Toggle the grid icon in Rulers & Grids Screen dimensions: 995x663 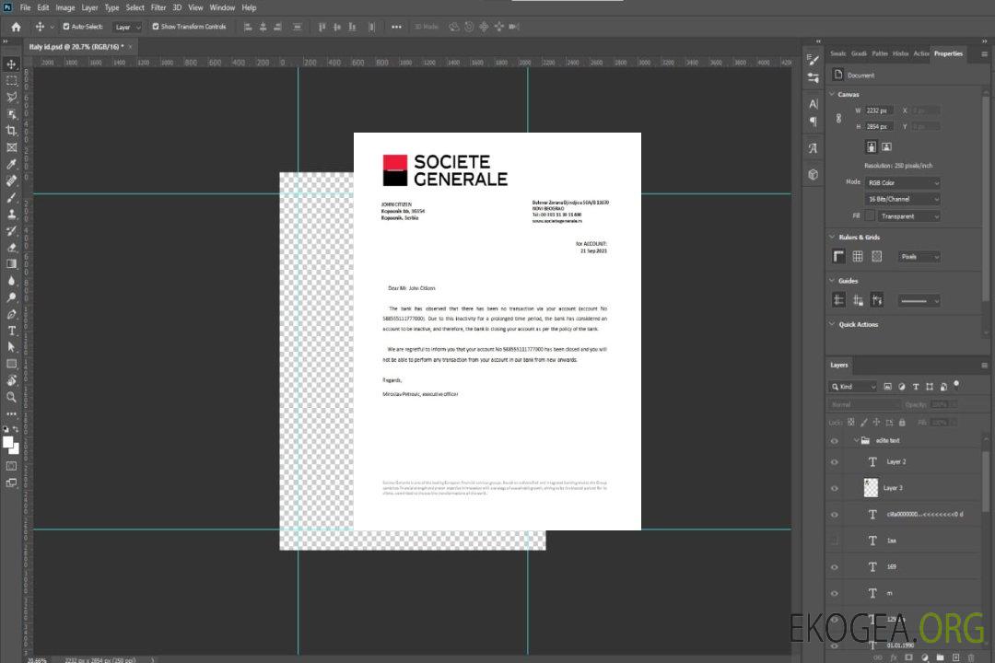coord(858,256)
